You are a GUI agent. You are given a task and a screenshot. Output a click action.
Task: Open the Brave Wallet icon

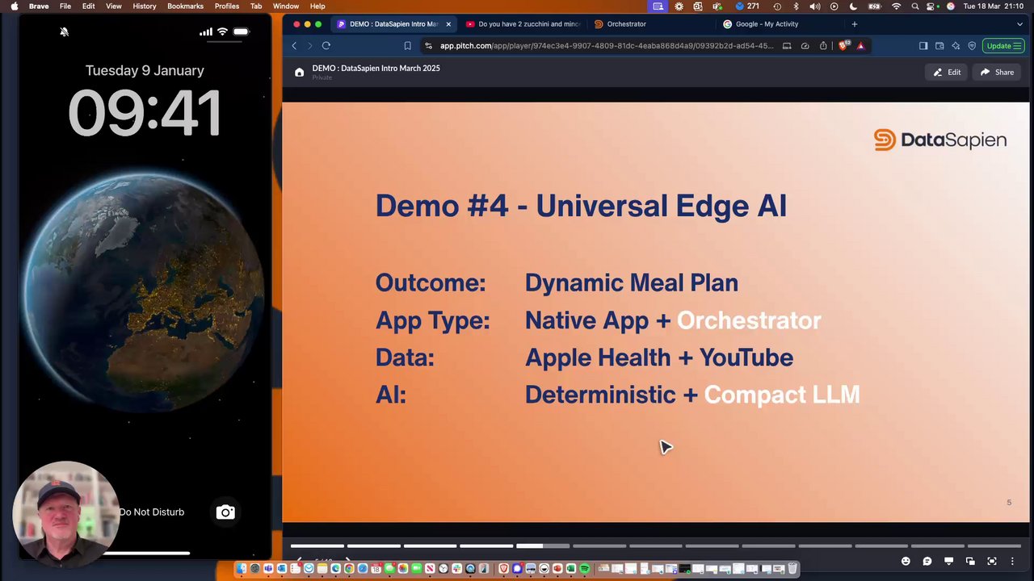(x=939, y=46)
